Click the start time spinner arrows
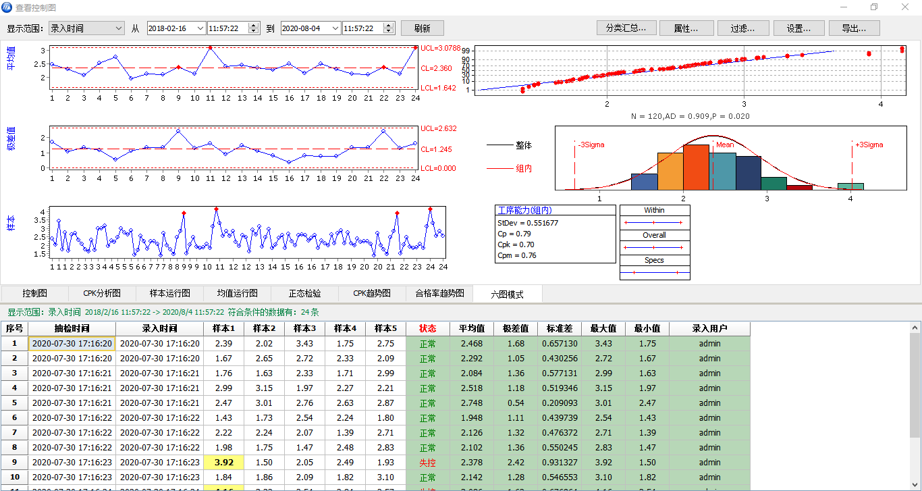922x491 pixels. (x=254, y=28)
